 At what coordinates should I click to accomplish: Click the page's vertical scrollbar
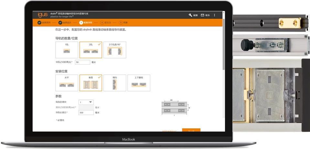(x=224, y=48)
